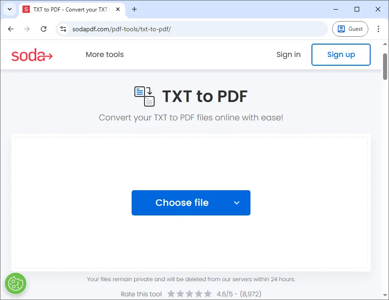Click the vertical page scrollbar
This screenshot has height=300, width=389.
[385, 67]
